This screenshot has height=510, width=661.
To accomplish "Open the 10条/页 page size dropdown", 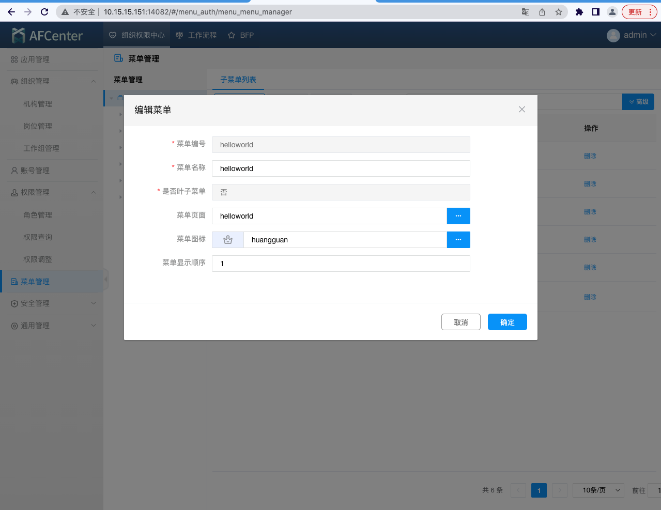I will pos(598,490).
